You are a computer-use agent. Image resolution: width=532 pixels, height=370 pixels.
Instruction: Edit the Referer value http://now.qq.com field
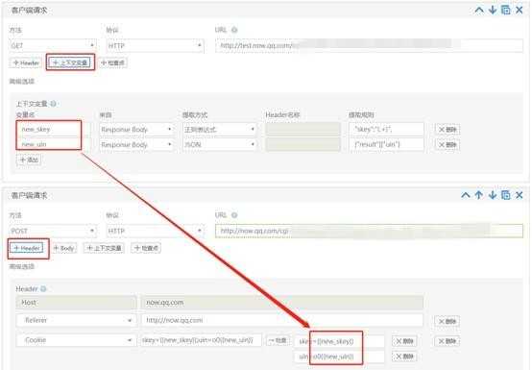tap(282, 320)
